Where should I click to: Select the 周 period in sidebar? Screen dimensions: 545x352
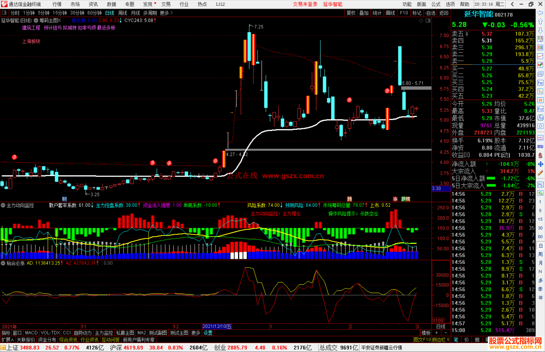[540, 254]
